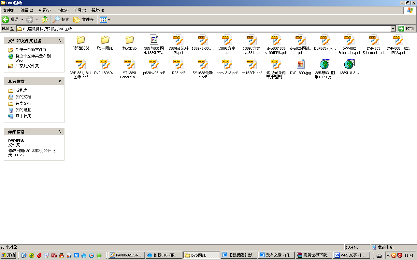Select the DVP--800.jpg image file

300,64
